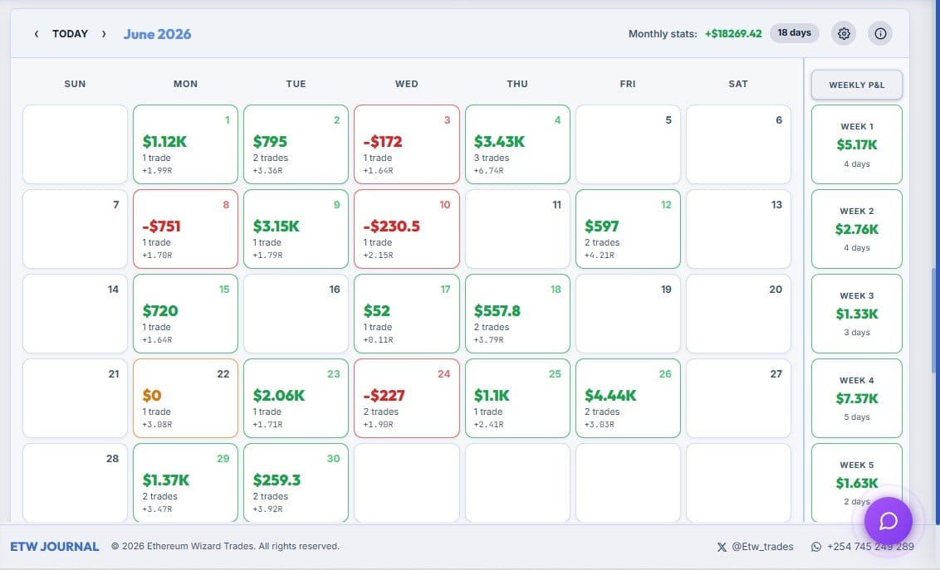Image resolution: width=940 pixels, height=570 pixels.
Task: Click the WhatsApp icon in the footer
Action: (x=816, y=547)
